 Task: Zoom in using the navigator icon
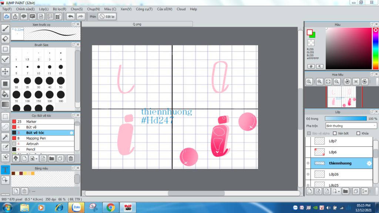click(319, 82)
